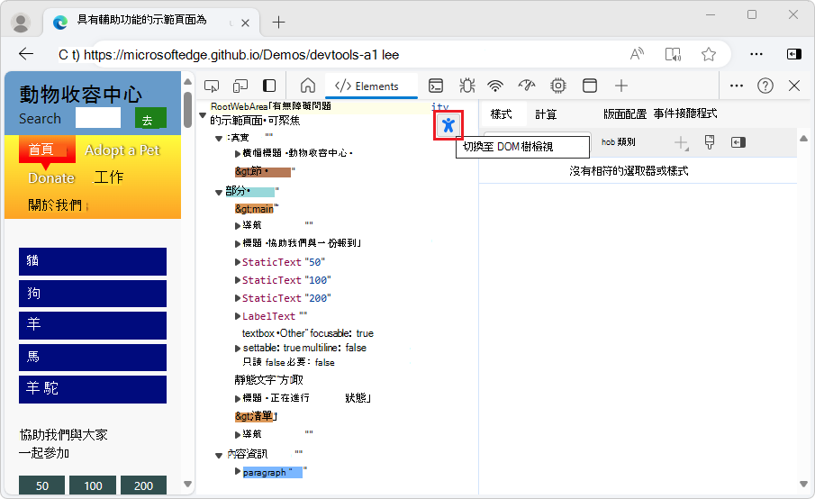Image resolution: width=815 pixels, height=499 pixels.
Task: Open the DevTools Welcome home icon
Action: [308, 86]
